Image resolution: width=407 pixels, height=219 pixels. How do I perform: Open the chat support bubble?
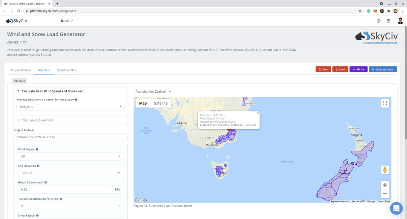click(396, 208)
